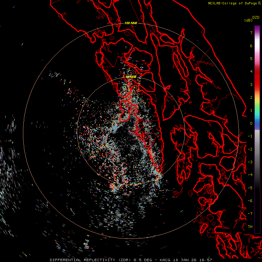The width and height of the screenshot is (262, 262).
Task: Click the -5 dB value on color scale
Action: point(250,188)
